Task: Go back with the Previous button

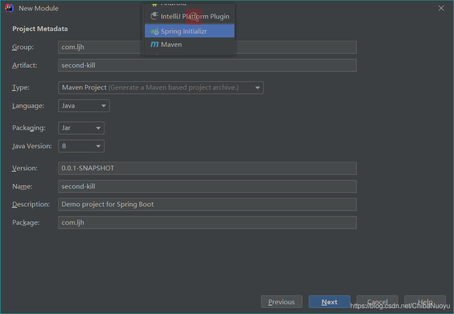Action: [282, 302]
